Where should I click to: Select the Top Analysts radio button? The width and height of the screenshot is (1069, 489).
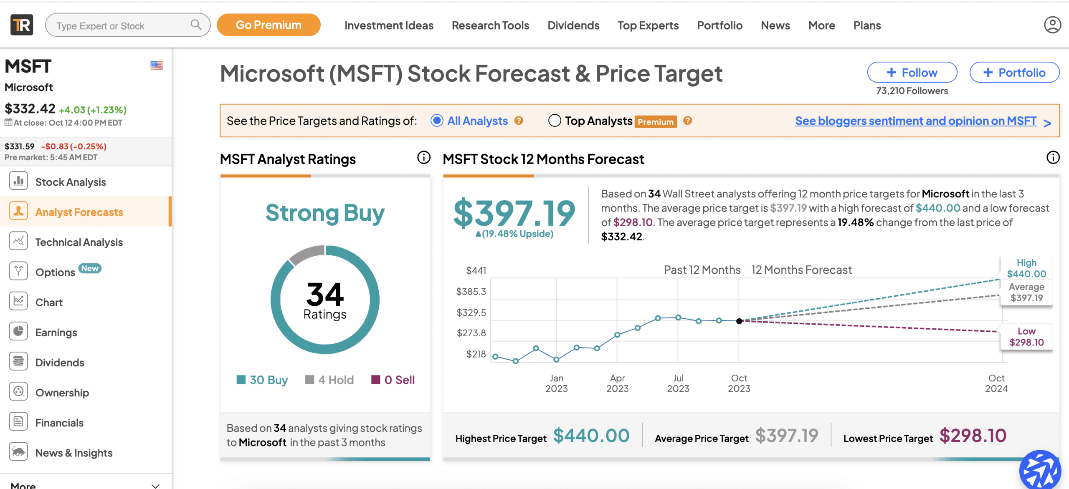pos(555,121)
